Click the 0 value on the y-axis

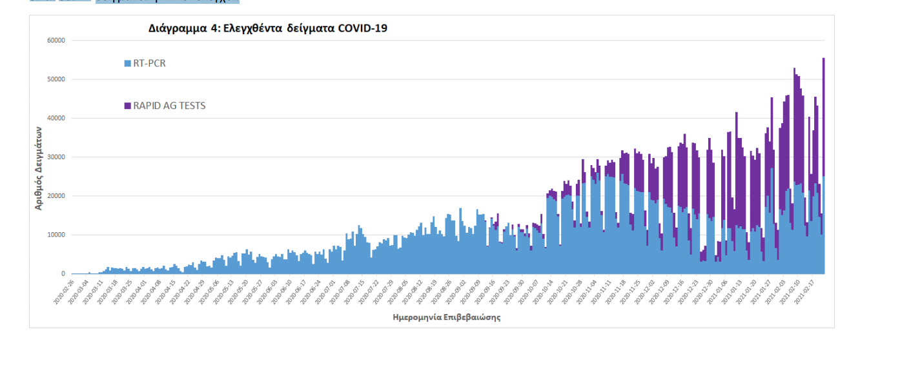[63, 273]
